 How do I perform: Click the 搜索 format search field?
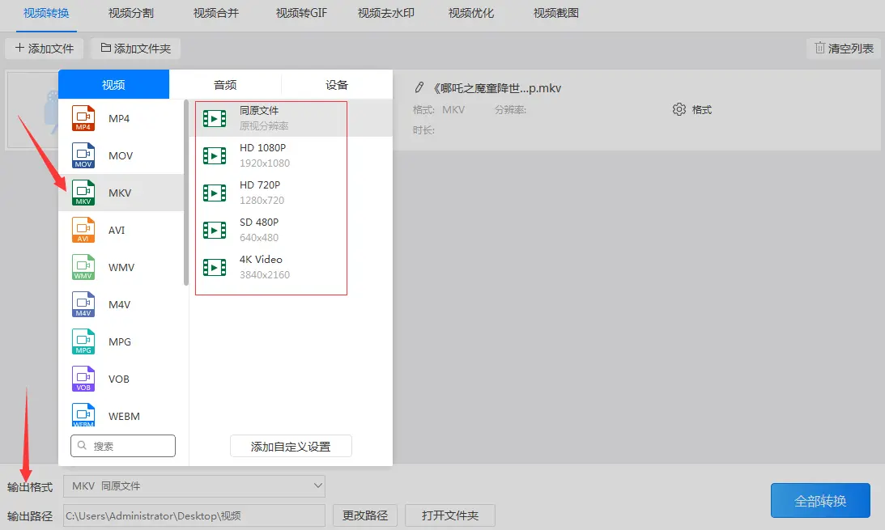[123, 445]
